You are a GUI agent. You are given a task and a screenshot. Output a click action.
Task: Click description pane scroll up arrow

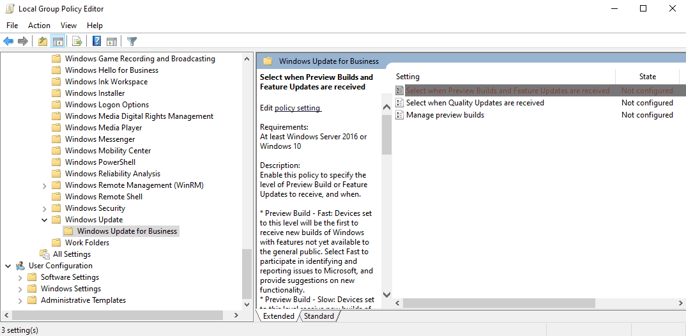pyautogui.click(x=386, y=107)
